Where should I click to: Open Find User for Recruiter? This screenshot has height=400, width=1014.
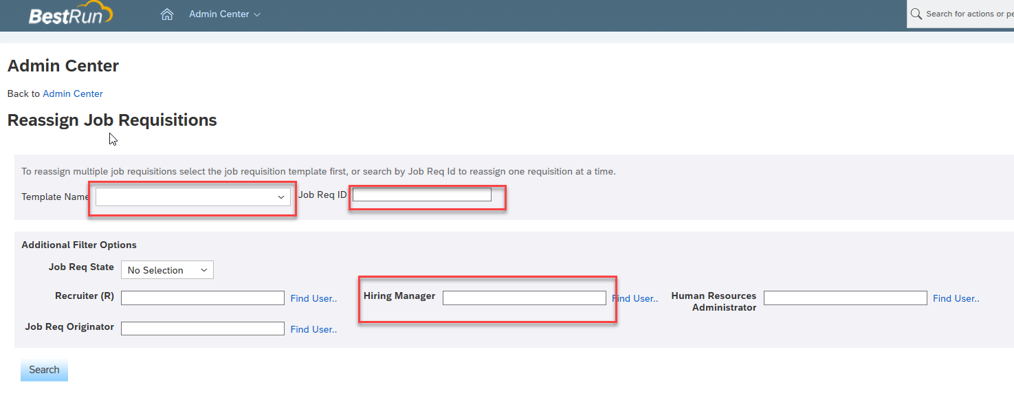[313, 298]
